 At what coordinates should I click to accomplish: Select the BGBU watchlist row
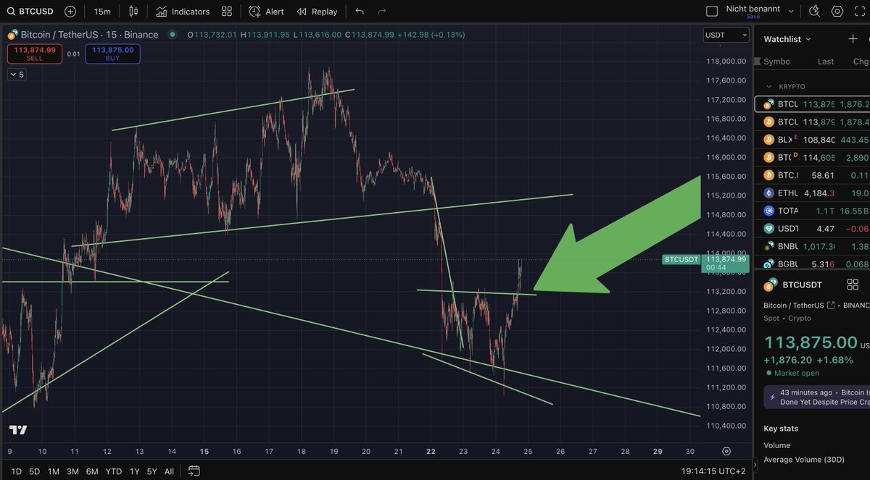[812, 264]
